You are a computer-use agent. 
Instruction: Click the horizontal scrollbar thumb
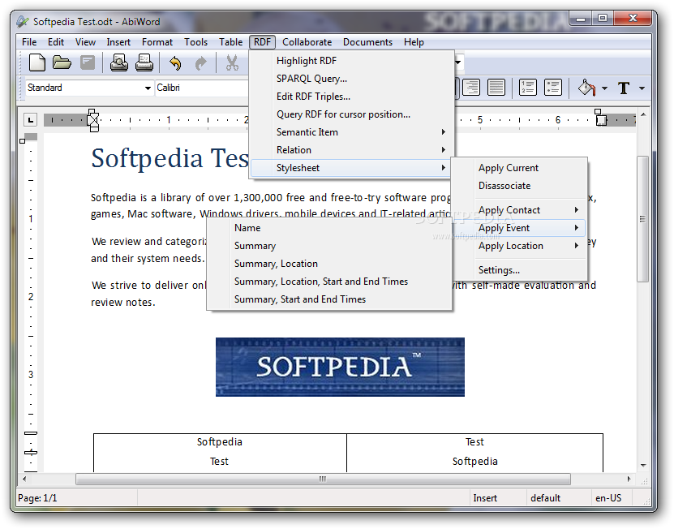(323, 479)
